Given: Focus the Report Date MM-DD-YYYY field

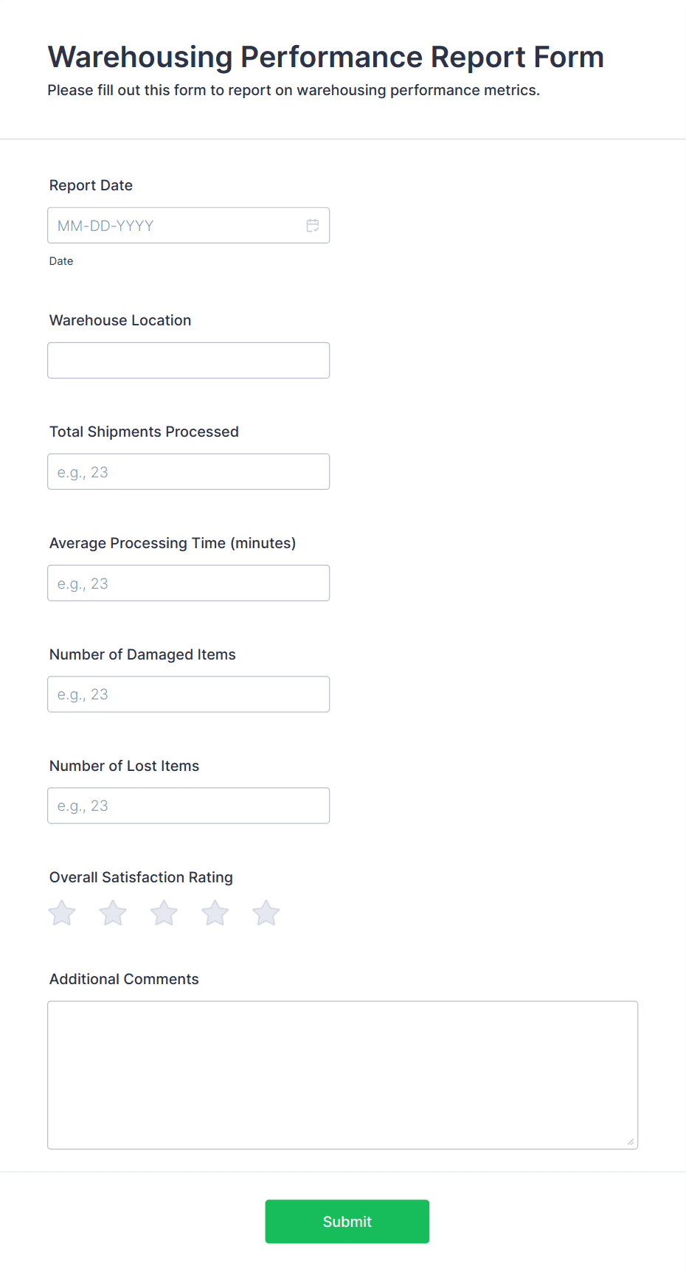Looking at the screenshot, I should point(188,226).
